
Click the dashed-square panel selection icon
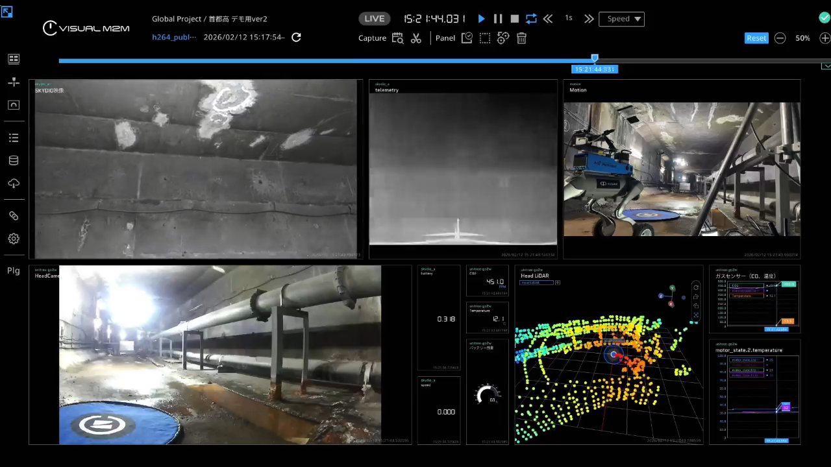(484, 38)
